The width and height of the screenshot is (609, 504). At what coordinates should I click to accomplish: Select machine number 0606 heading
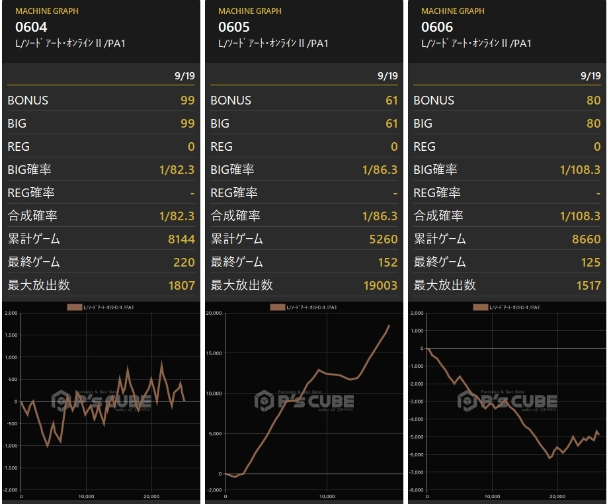click(437, 27)
